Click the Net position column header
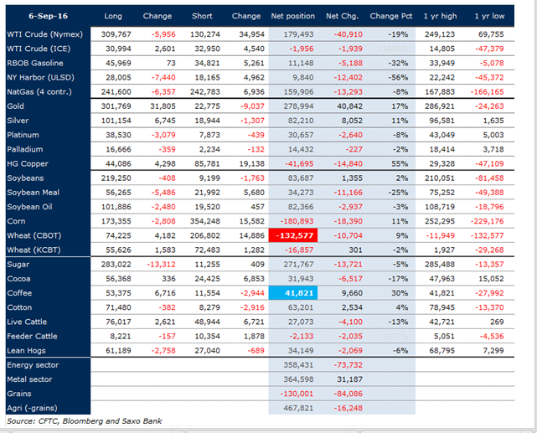The width and height of the screenshot is (537, 433). point(291,16)
